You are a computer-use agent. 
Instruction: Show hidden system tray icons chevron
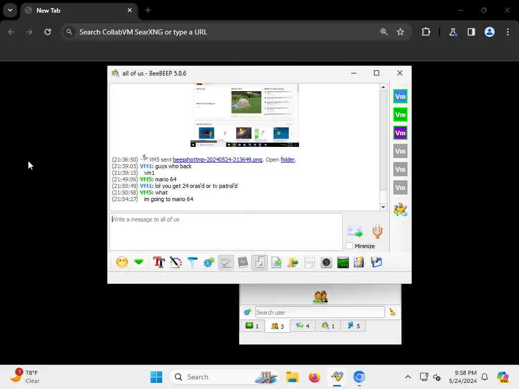pos(408,377)
